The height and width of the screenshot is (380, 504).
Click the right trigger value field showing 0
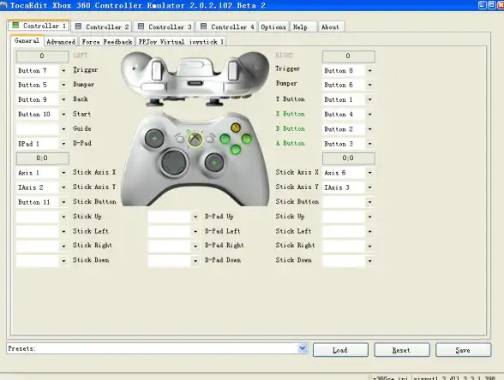348,56
